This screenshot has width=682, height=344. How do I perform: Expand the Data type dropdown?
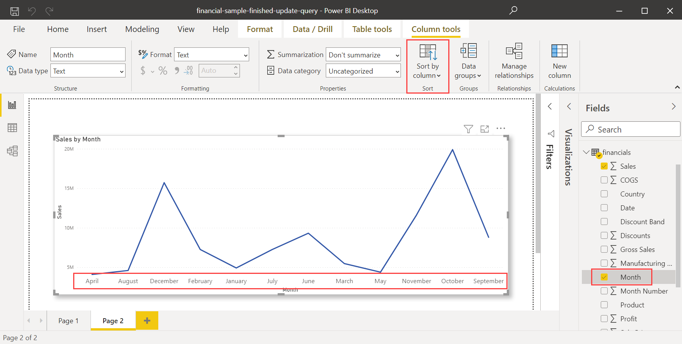pyautogui.click(x=88, y=71)
